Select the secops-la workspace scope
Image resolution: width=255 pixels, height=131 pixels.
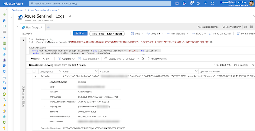[x=27, y=33]
